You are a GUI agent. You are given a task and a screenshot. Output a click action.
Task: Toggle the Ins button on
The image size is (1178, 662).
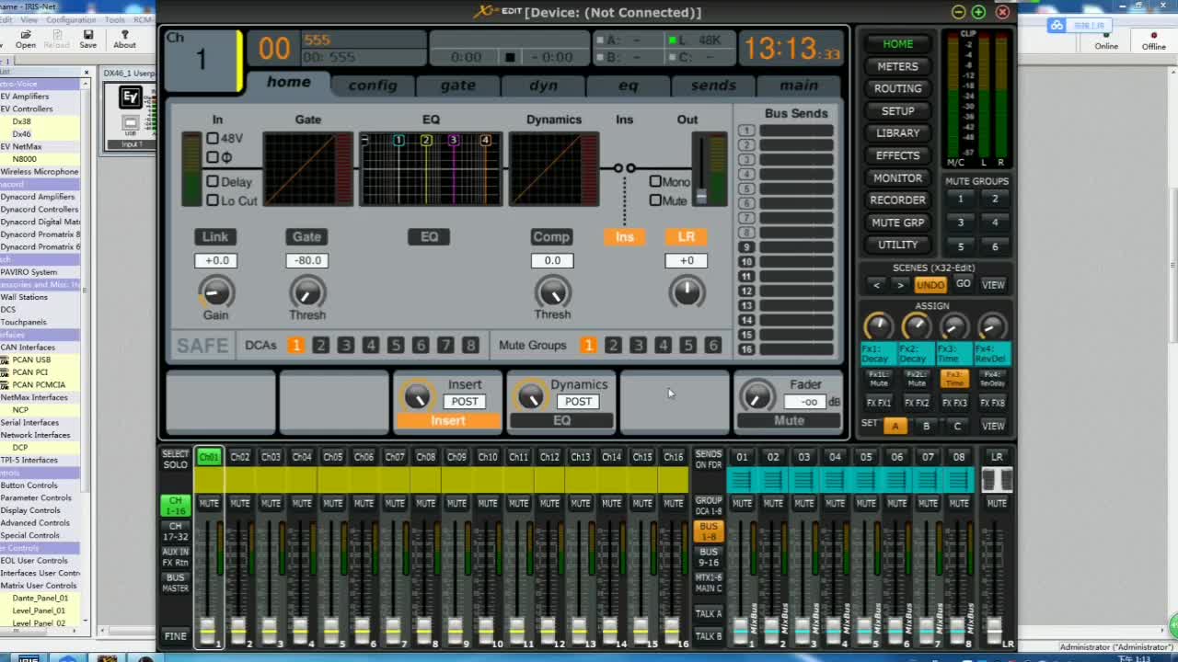coord(624,236)
